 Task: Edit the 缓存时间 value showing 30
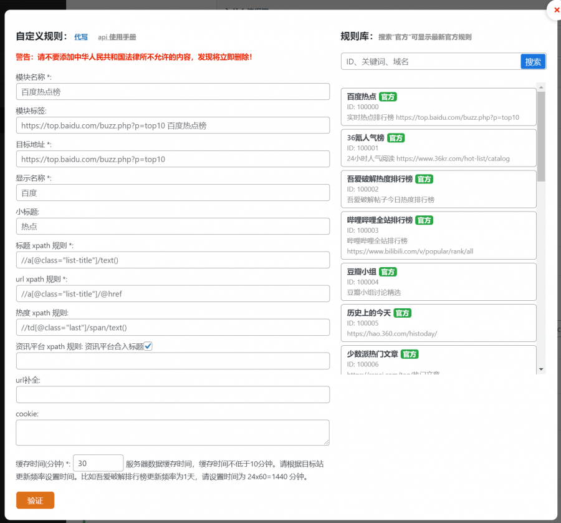[97, 463]
